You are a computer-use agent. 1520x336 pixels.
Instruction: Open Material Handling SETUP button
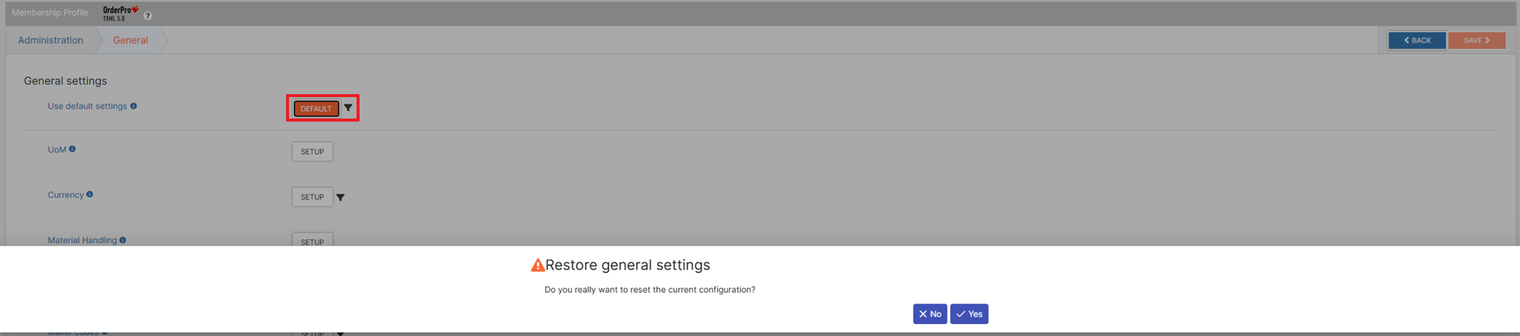coord(312,240)
